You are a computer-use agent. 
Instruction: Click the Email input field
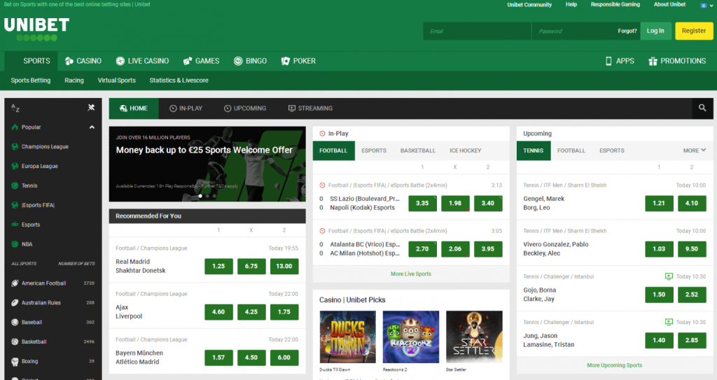click(x=477, y=31)
